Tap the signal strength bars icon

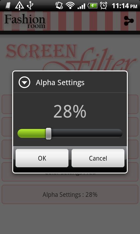(x=81, y=6)
